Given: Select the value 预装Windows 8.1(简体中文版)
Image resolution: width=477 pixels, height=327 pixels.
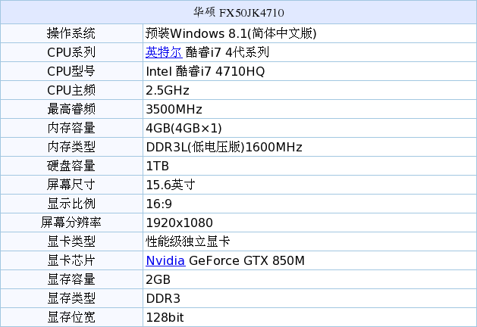Looking at the screenshot, I should coord(231,33).
